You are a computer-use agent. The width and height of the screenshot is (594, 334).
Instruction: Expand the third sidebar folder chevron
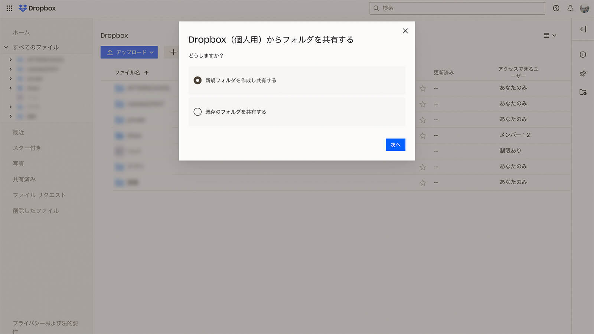pos(10,78)
